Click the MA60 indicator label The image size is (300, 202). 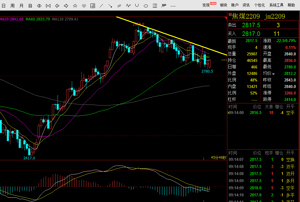point(38,19)
